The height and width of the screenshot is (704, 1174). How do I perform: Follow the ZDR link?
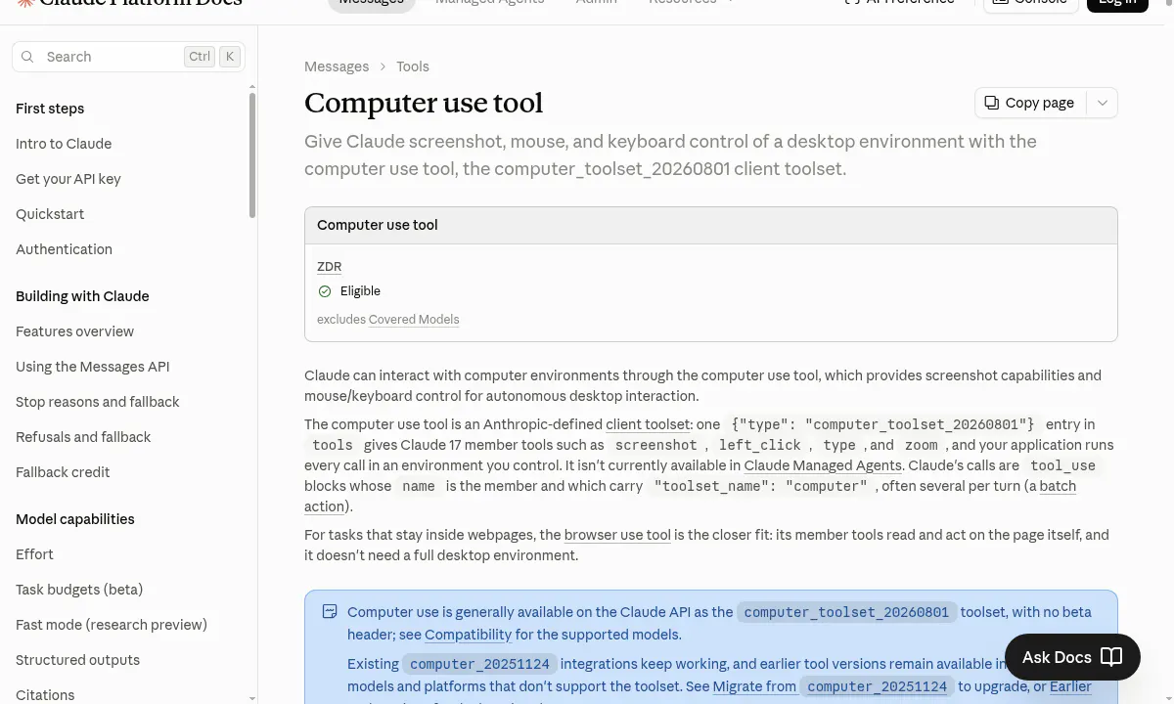[x=329, y=266]
